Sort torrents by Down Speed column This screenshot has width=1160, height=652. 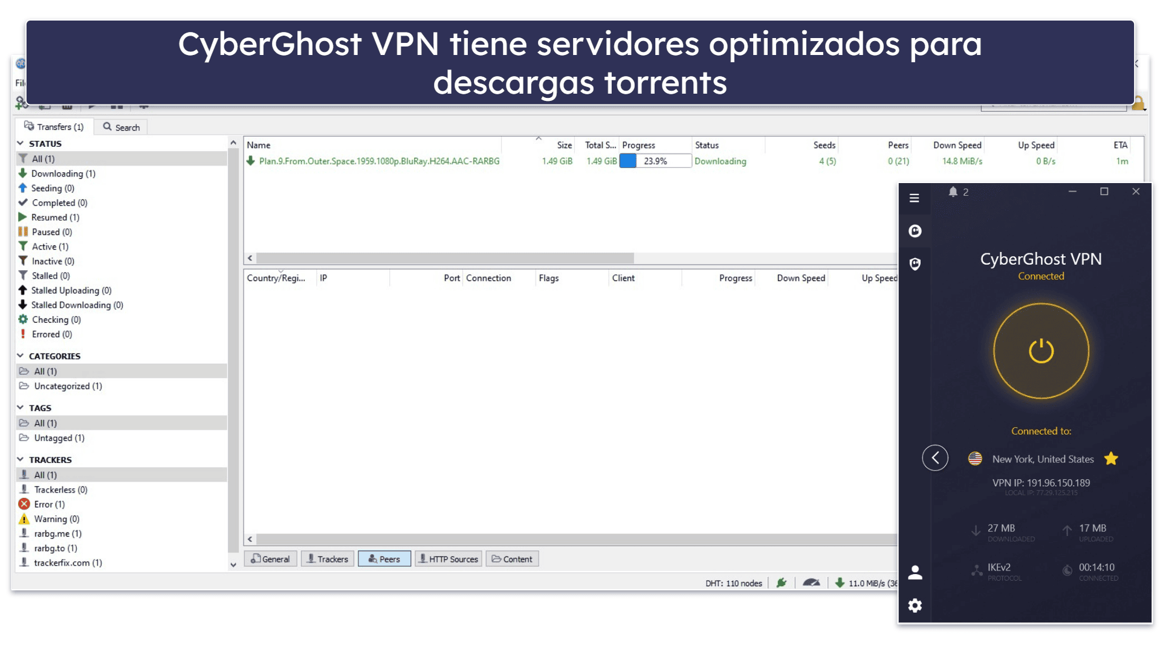(x=948, y=145)
